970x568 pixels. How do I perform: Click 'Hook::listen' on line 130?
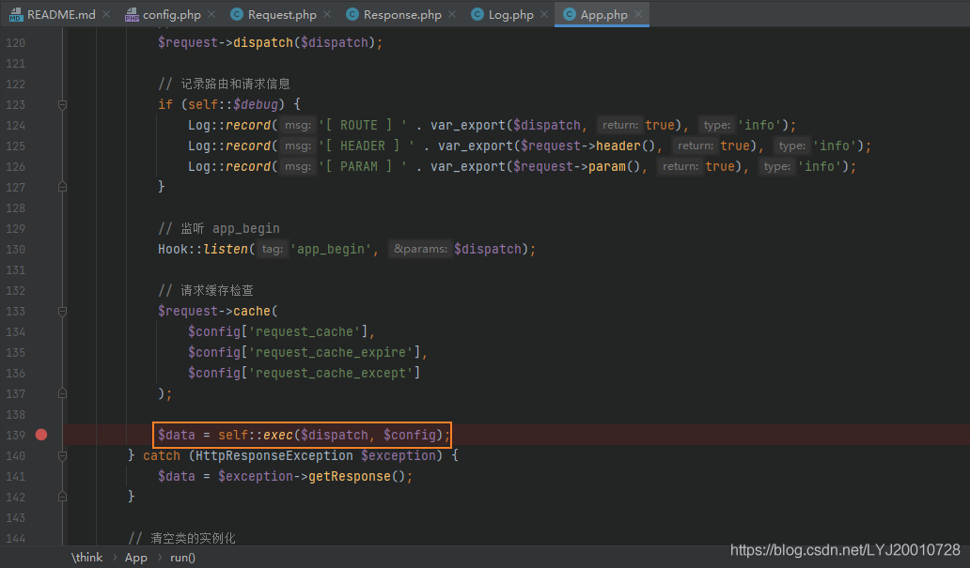pyautogui.click(x=203, y=249)
